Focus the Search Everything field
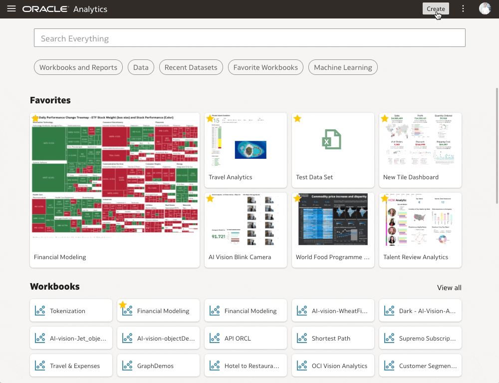 pyautogui.click(x=249, y=38)
